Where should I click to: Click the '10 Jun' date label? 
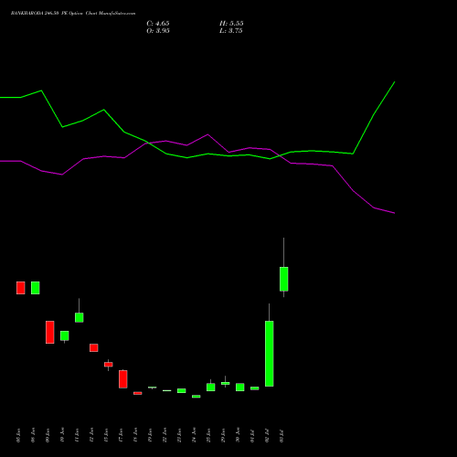(x=62, y=435)
